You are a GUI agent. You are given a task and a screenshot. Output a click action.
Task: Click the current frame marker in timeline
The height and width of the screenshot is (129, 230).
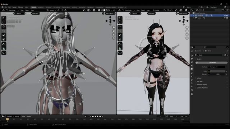point(7,119)
